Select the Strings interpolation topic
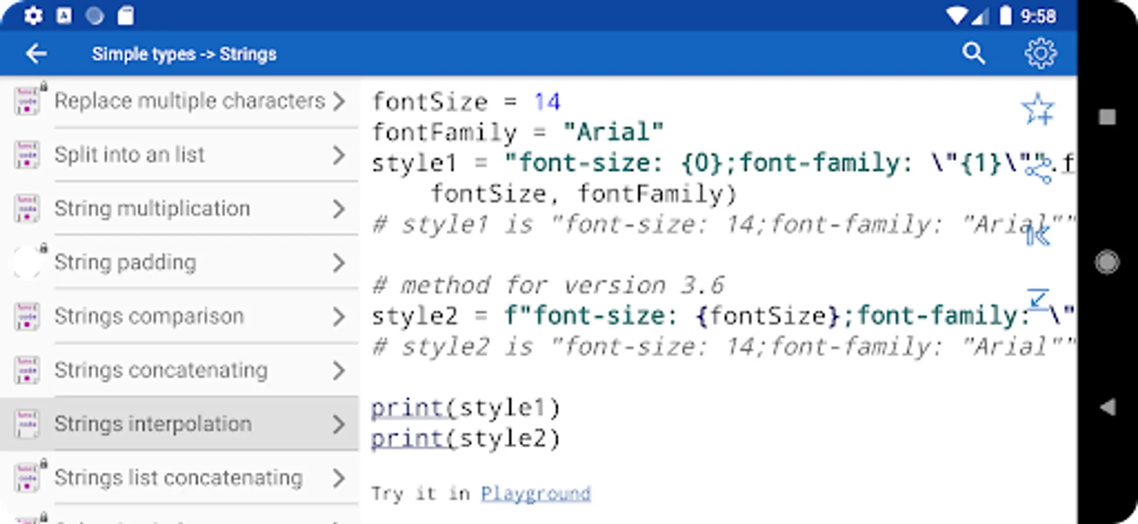 tap(153, 424)
